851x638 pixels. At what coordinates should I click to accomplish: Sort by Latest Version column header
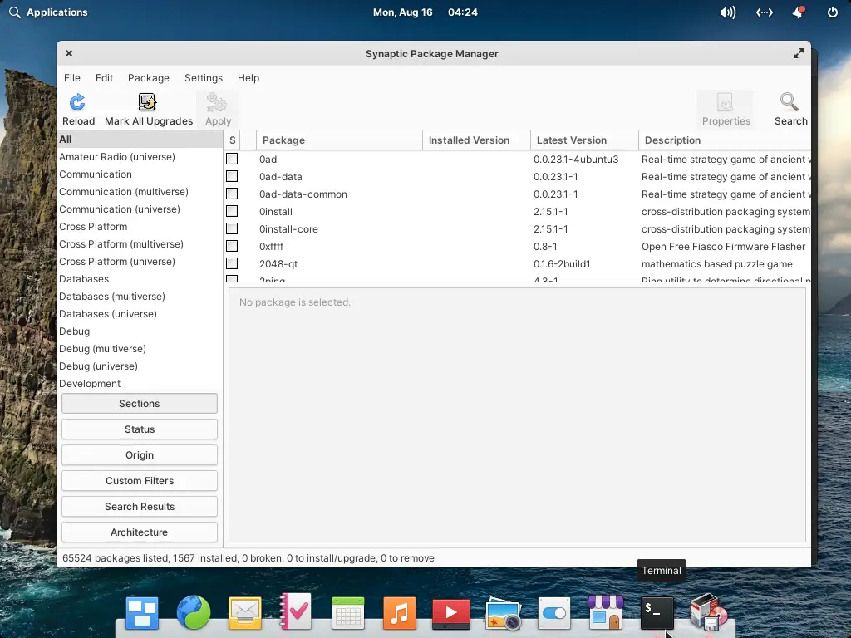coord(584,140)
